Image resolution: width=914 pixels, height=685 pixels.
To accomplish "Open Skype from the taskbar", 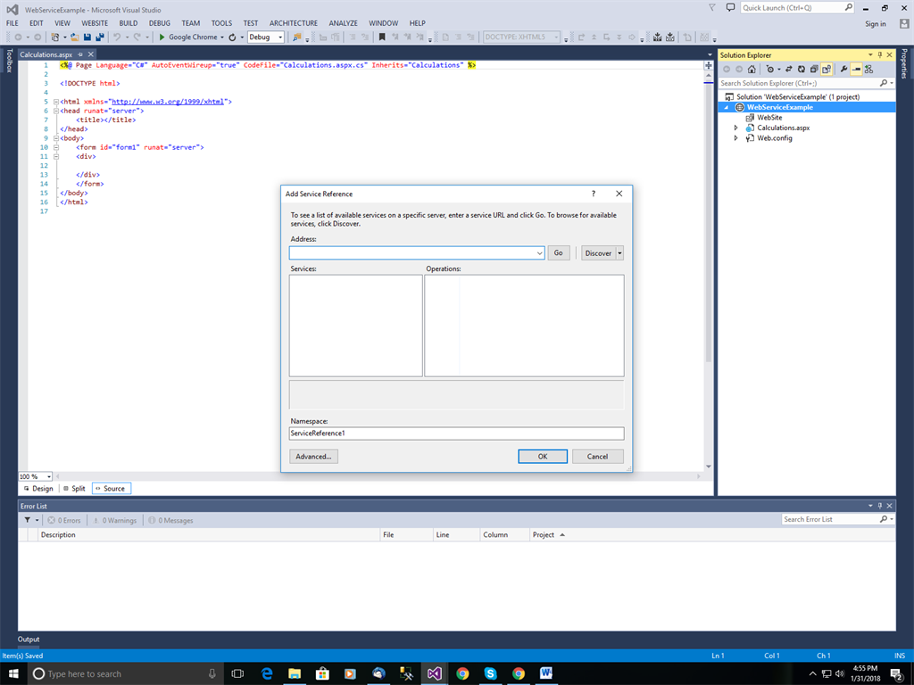I will pyautogui.click(x=490, y=673).
